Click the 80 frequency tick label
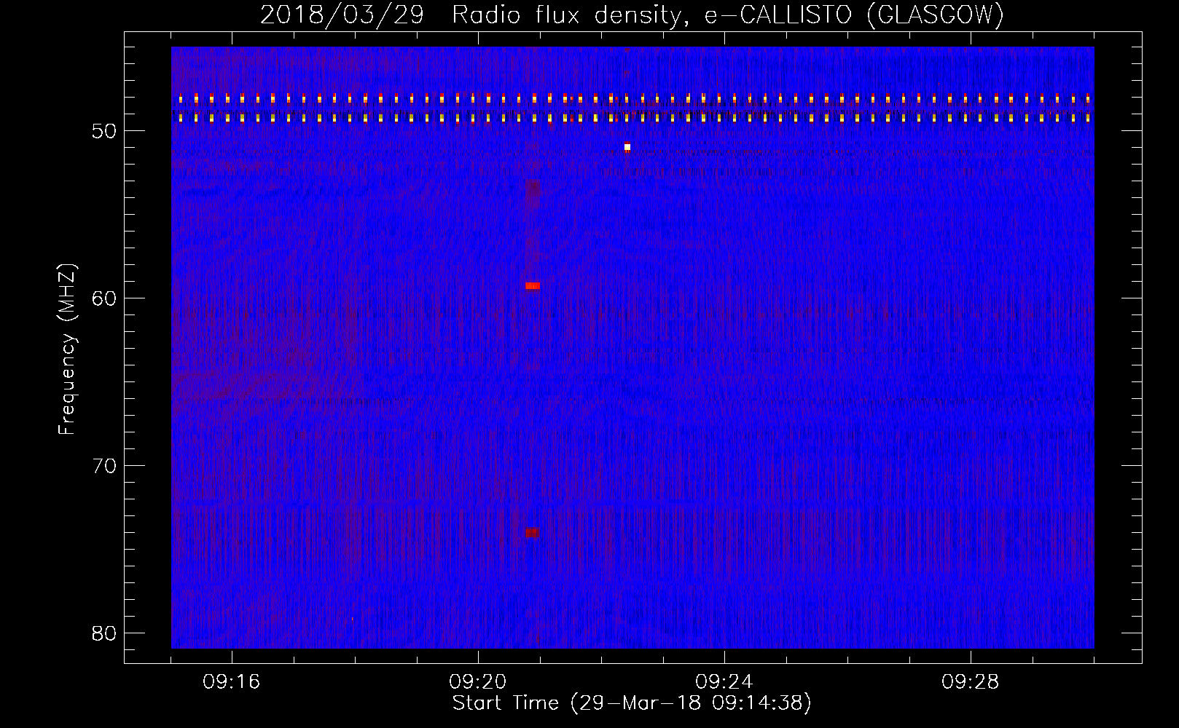 point(105,633)
